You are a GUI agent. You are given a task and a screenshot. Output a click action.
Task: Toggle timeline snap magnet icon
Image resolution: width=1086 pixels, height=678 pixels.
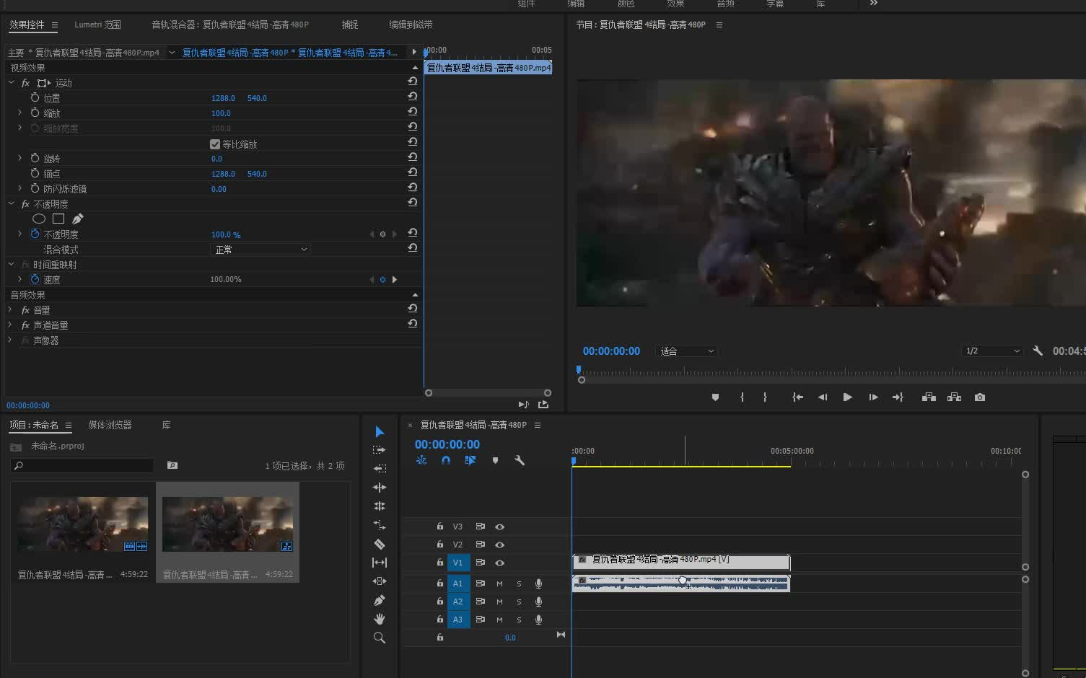(x=446, y=460)
